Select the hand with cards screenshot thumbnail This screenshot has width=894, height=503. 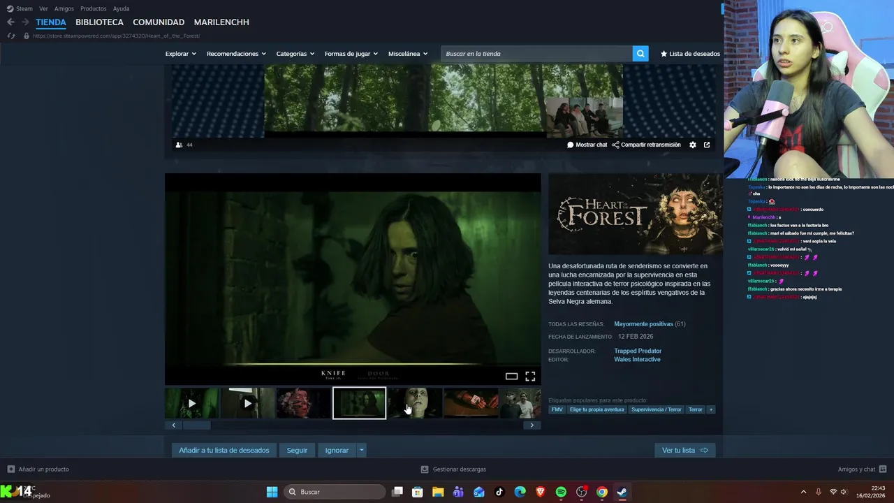coord(471,403)
